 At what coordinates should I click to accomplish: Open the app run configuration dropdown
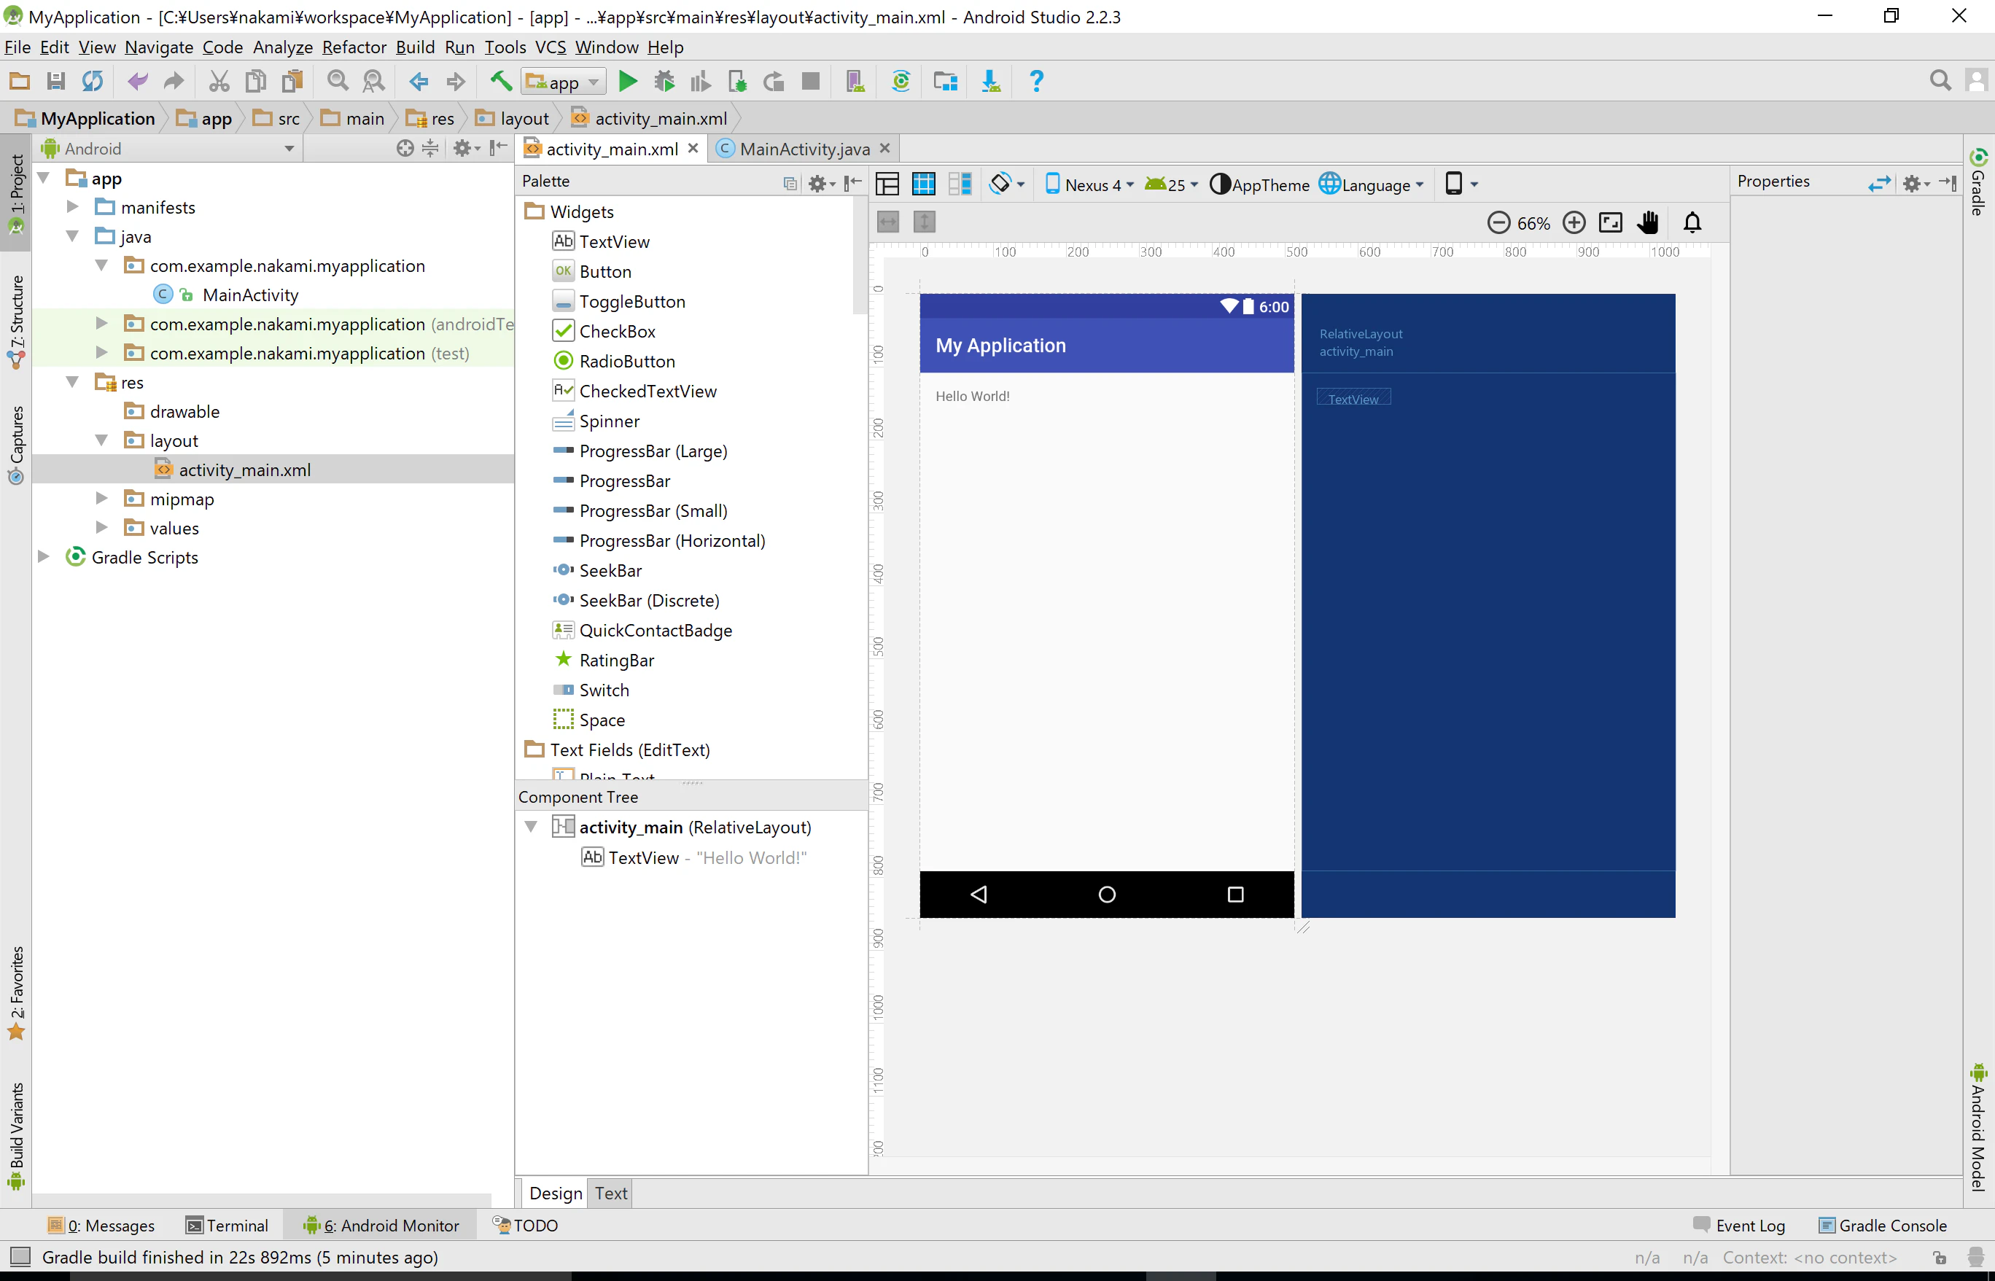(563, 82)
